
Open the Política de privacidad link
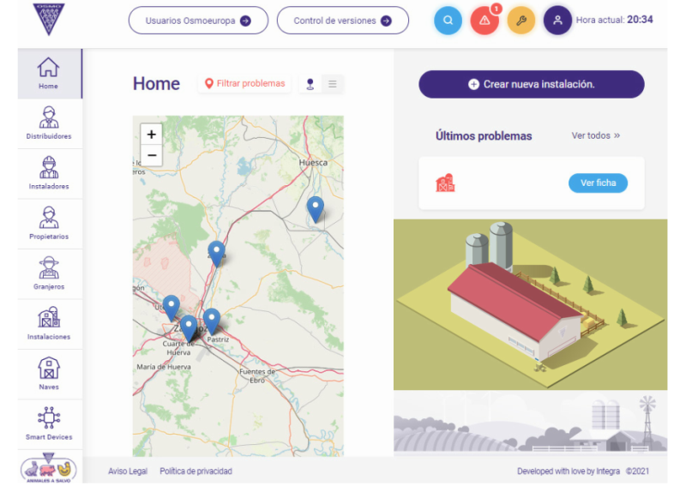(x=196, y=471)
